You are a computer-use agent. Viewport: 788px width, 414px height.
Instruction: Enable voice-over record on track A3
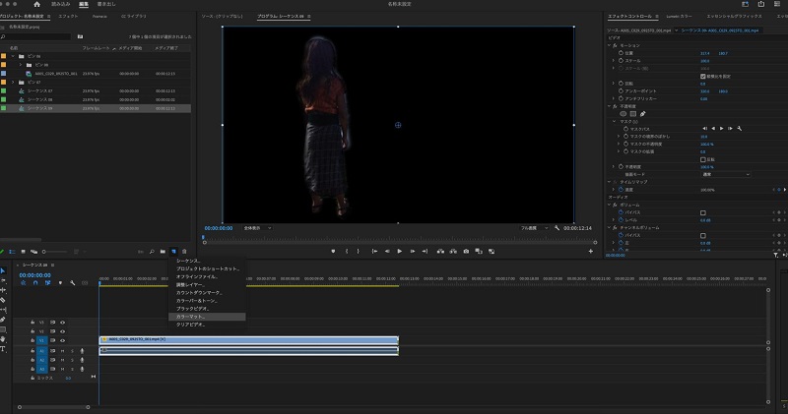pyautogui.click(x=82, y=370)
